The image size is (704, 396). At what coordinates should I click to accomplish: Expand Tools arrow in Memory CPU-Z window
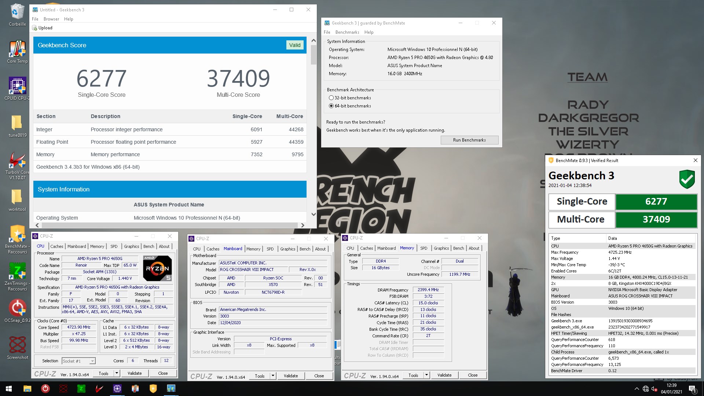click(x=426, y=375)
